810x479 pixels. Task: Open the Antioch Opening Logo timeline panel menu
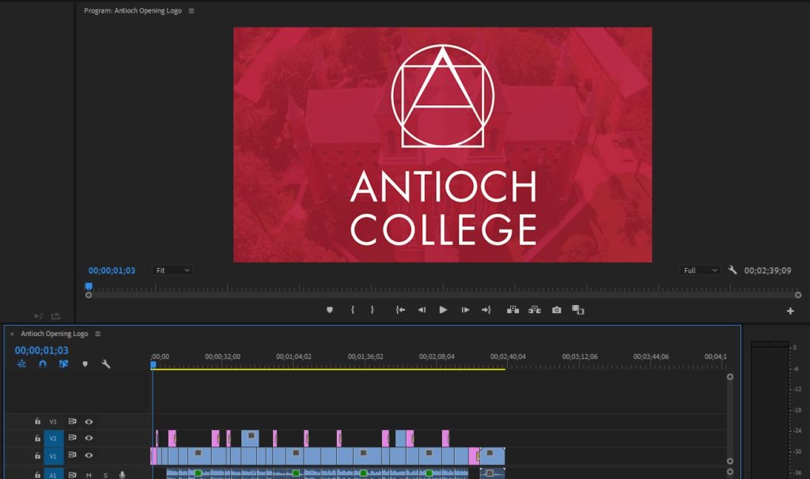98,334
